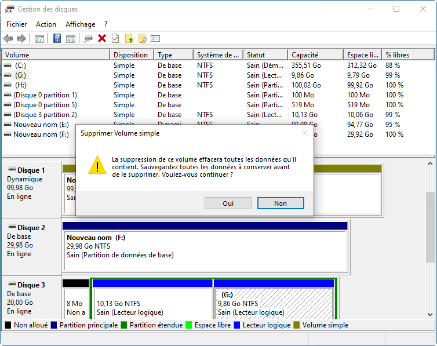Select the 10,13 Go NTFS logical drive block
Screen dimensions: 437x346
[152, 300]
